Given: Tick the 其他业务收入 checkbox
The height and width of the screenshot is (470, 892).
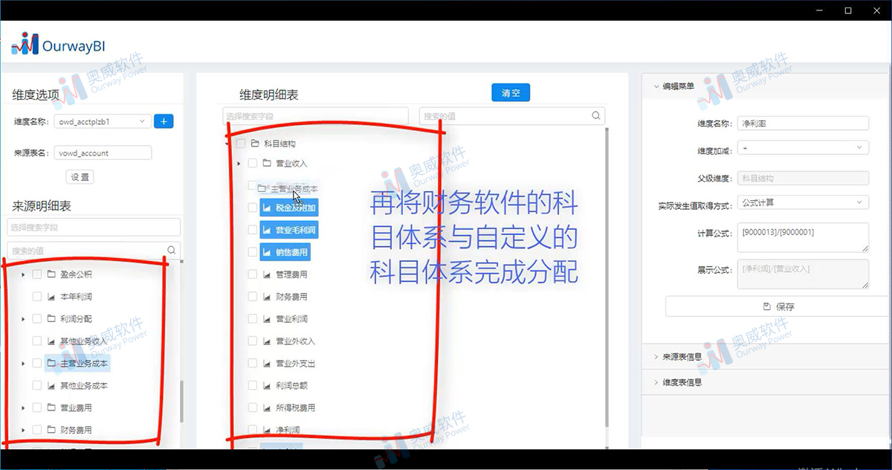Looking at the screenshot, I should click(36, 341).
